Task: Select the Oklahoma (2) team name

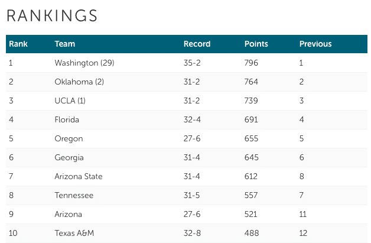Action: (x=79, y=82)
